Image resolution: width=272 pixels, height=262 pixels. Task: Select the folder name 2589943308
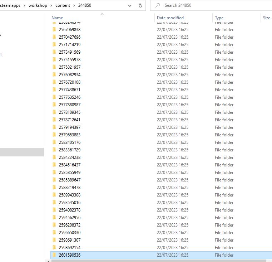[70, 195]
